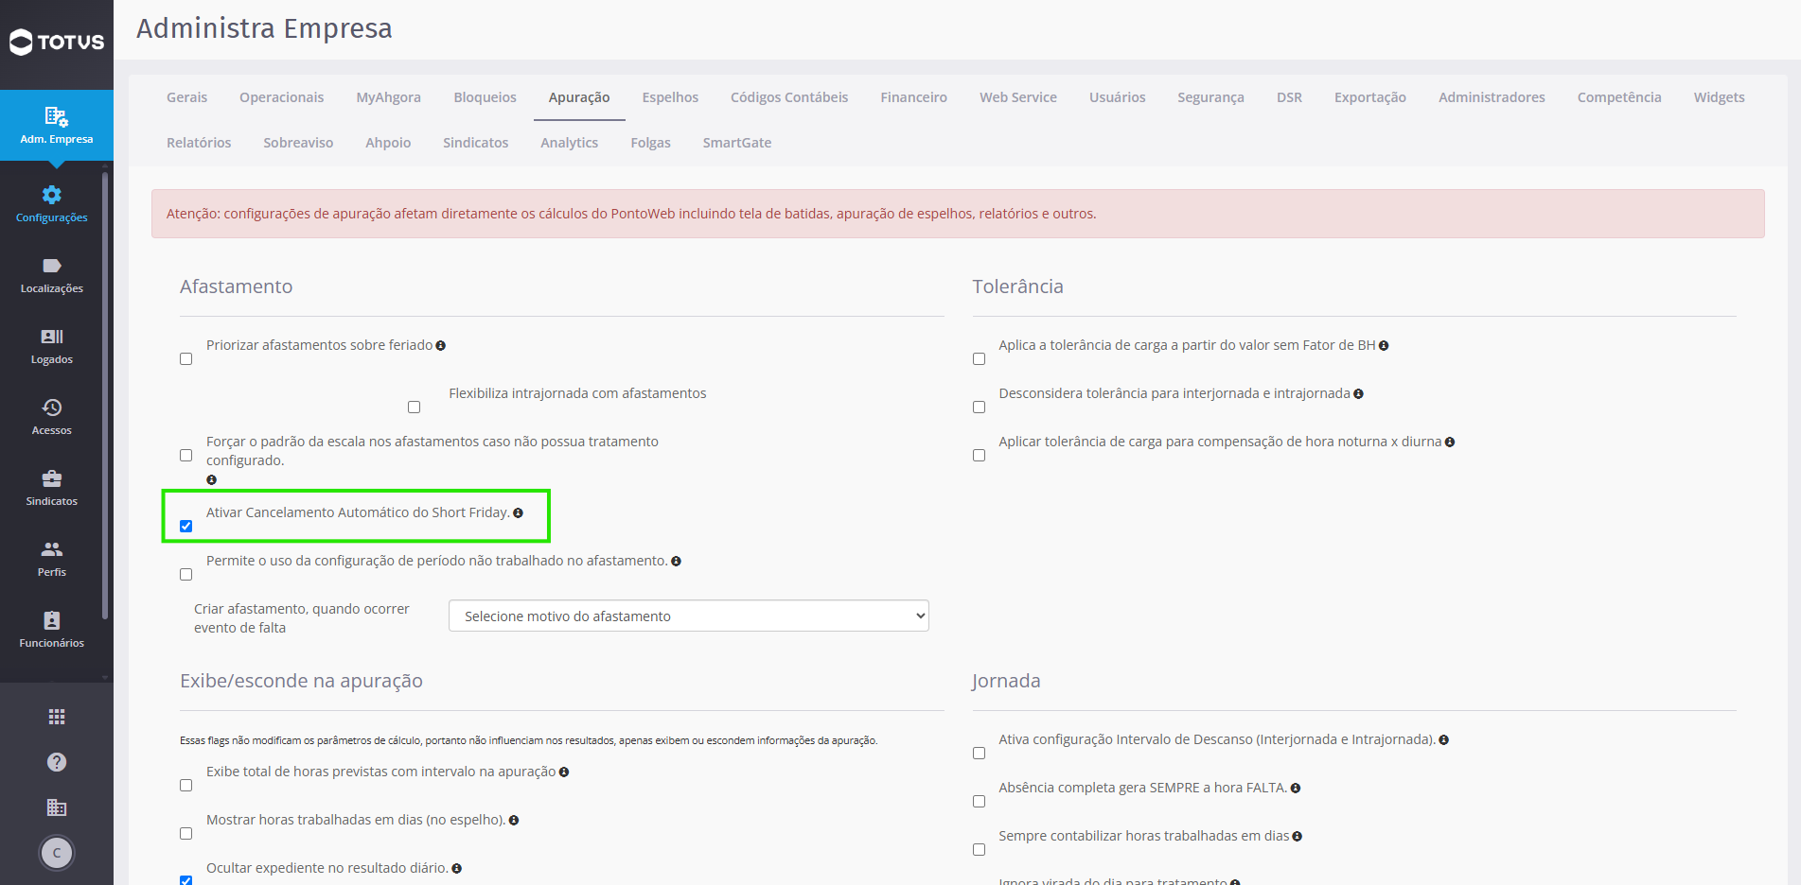Viewport: 1801px width, 885px height.
Task: Check Sempre contabilizar horas trabalhadas em dias
Action: tap(980, 850)
